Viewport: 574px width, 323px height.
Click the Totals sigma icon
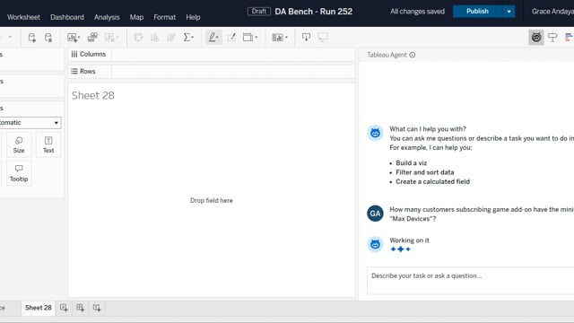click(x=188, y=38)
